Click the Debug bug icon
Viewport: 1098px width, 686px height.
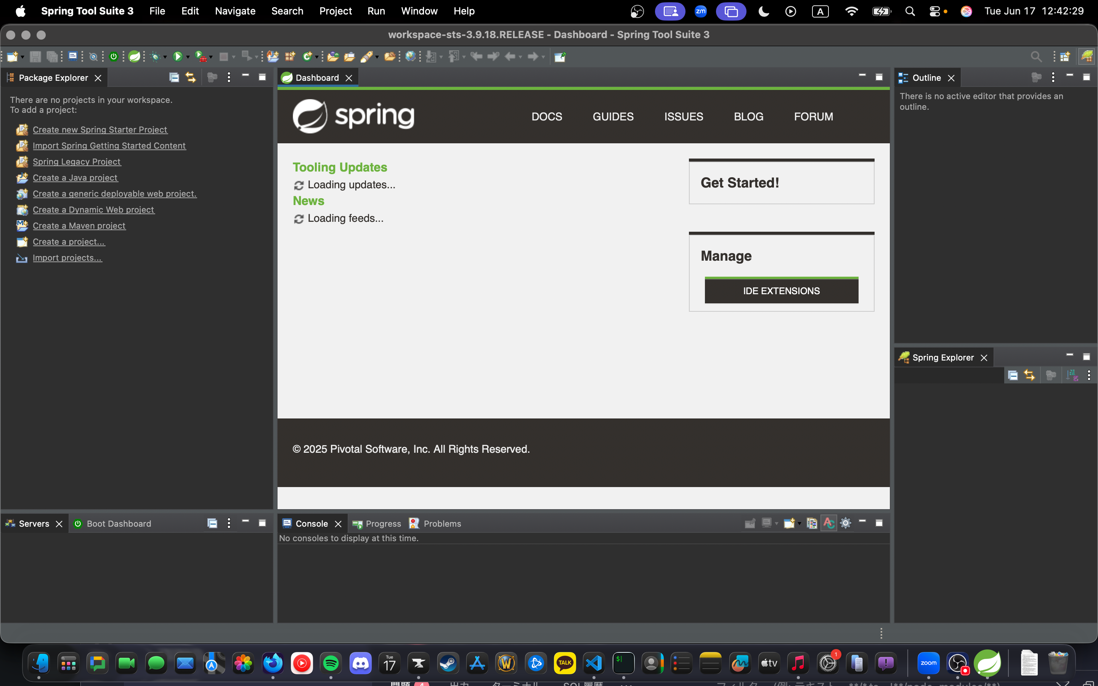point(155,57)
